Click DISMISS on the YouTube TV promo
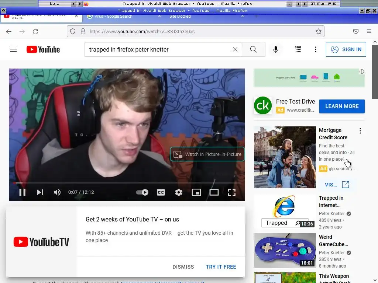The width and height of the screenshot is (378, 283). (x=183, y=267)
